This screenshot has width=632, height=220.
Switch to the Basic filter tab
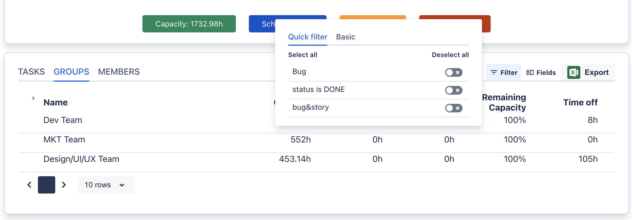(346, 37)
